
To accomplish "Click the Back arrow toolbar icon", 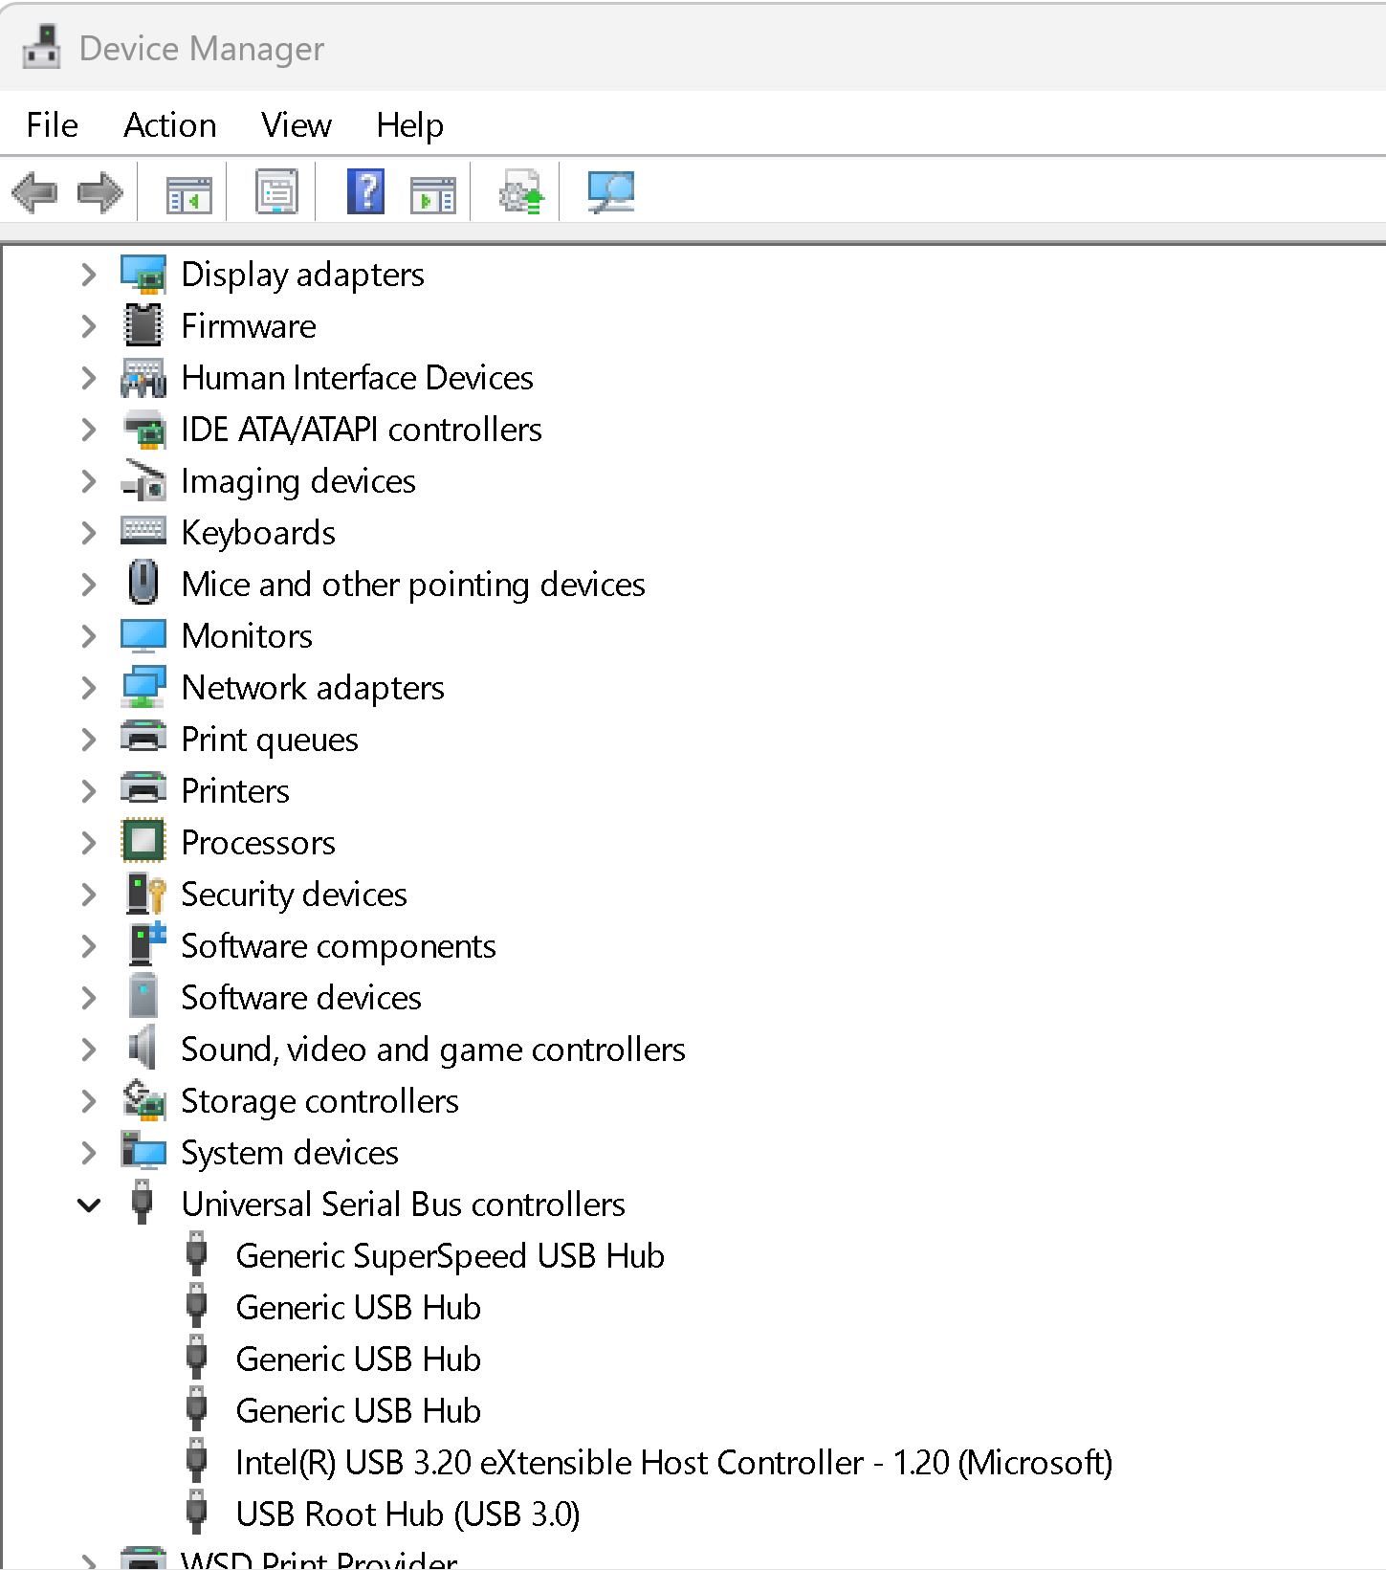I will click(x=34, y=193).
